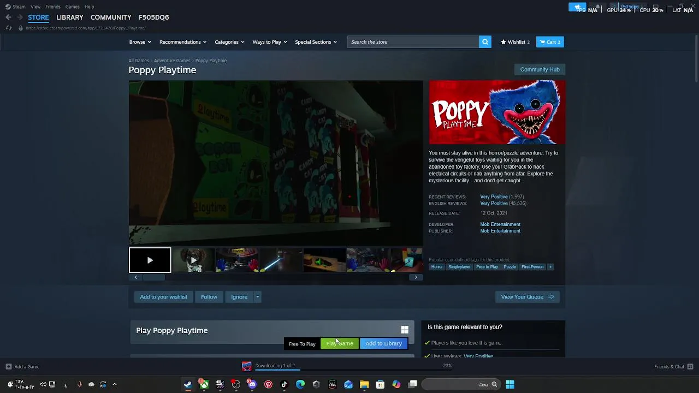Image resolution: width=699 pixels, height=393 pixels.
Task: Click the Steam icon in Windows taskbar
Action: pyautogui.click(x=188, y=384)
